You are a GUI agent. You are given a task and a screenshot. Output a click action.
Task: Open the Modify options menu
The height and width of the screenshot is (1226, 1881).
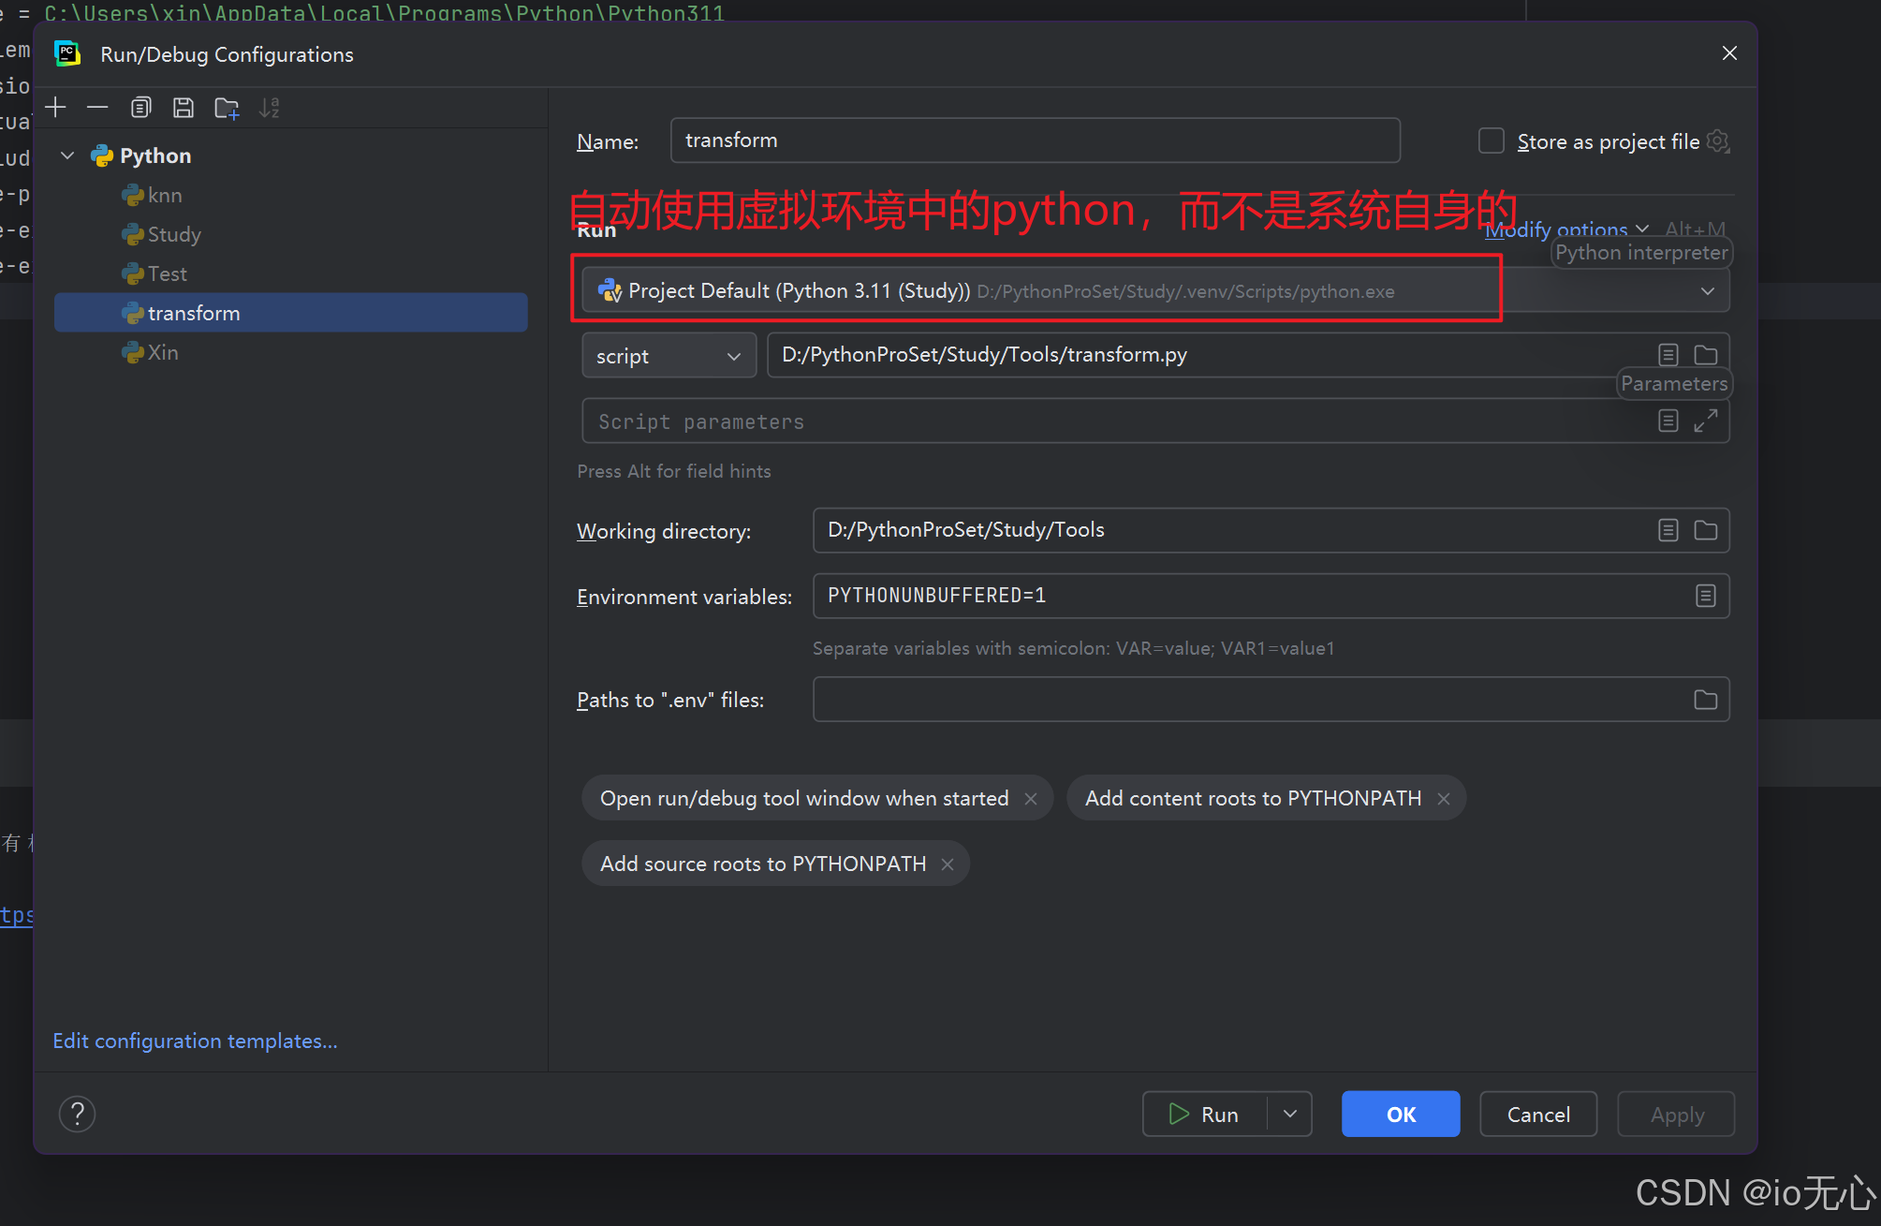(x=1557, y=229)
